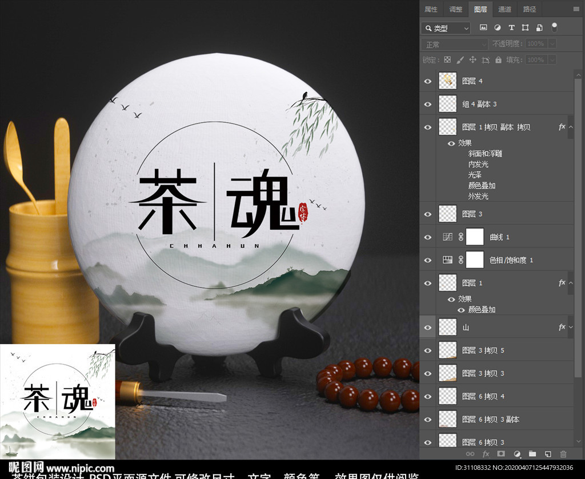Open the 填充 slider arrow

point(552,60)
